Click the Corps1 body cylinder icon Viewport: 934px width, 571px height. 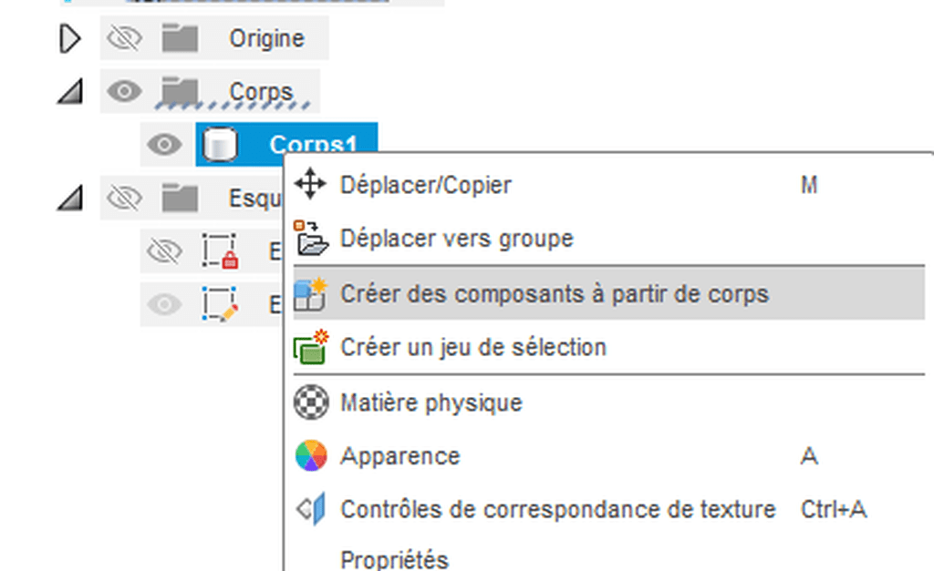[x=219, y=145]
